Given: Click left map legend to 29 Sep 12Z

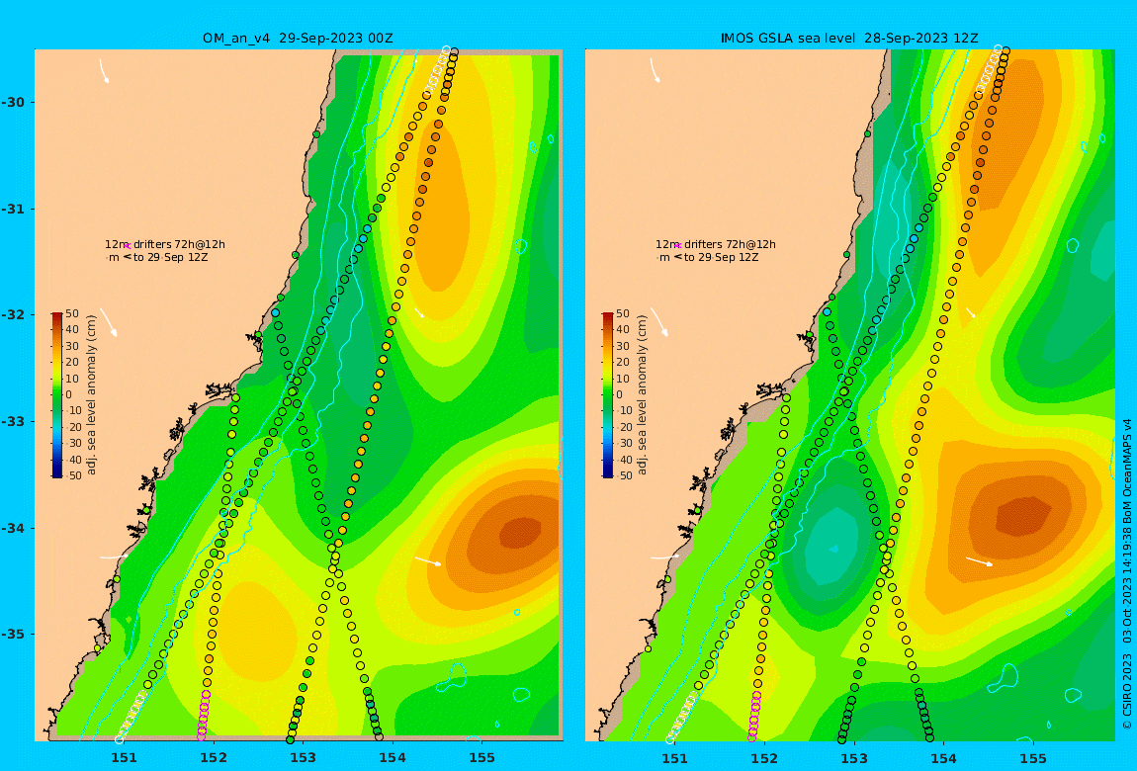Looking at the screenshot, I should click(170, 257).
